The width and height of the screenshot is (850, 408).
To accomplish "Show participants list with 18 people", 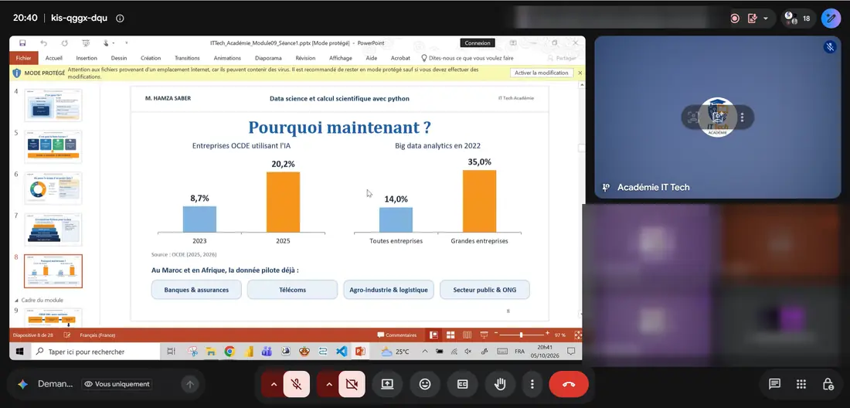I will 798,19.
